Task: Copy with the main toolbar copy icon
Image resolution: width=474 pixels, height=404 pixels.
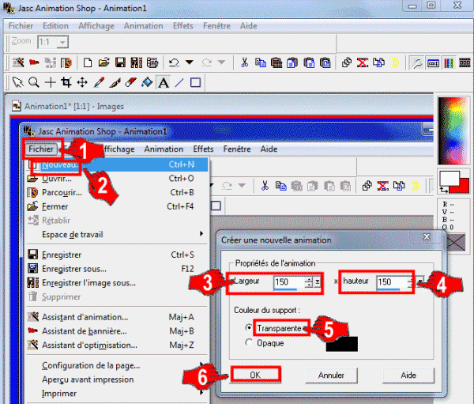Action: tap(260, 63)
